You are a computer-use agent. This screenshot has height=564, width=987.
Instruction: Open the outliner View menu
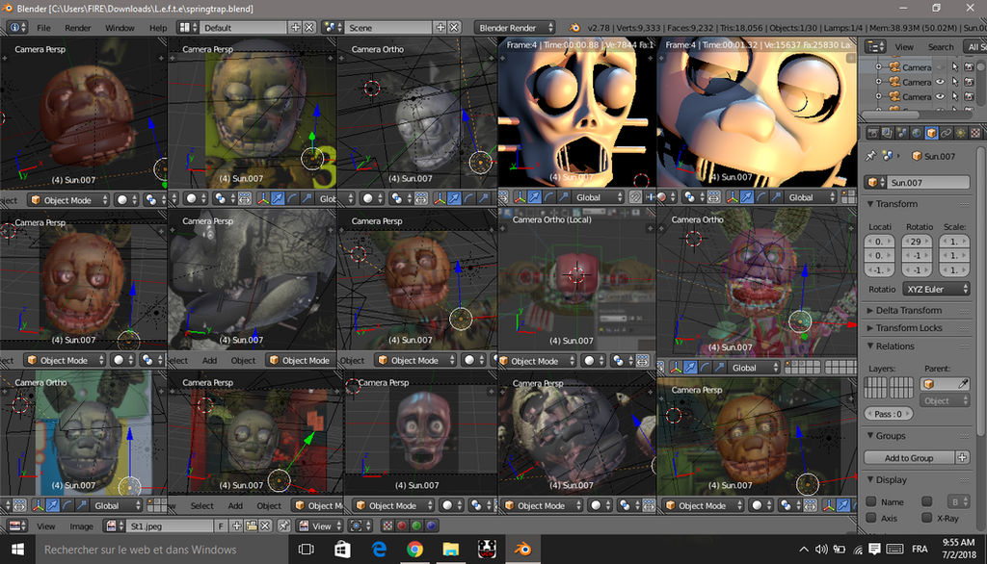904,46
